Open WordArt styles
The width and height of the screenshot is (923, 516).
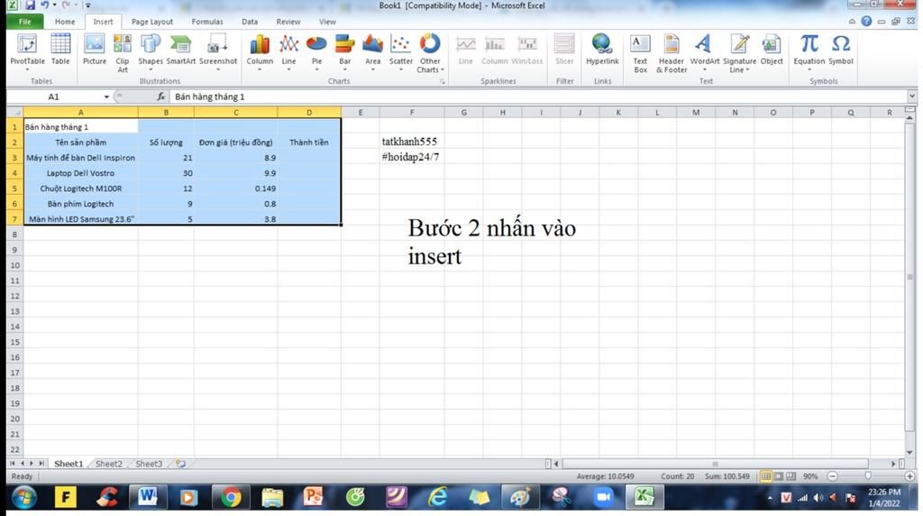pos(705,51)
